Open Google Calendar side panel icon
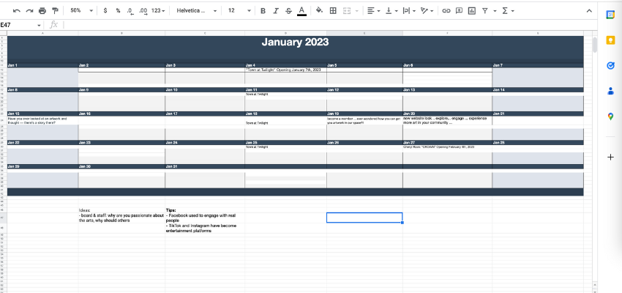This screenshot has height=293, width=622. click(x=610, y=15)
